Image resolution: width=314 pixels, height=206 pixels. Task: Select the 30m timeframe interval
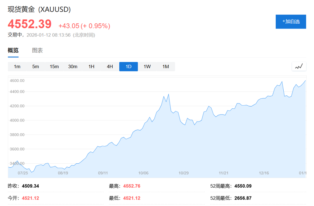point(73,66)
